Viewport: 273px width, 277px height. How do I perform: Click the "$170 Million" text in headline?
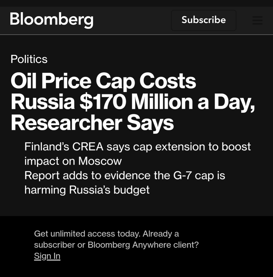pyautogui.click(x=136, y=102)
